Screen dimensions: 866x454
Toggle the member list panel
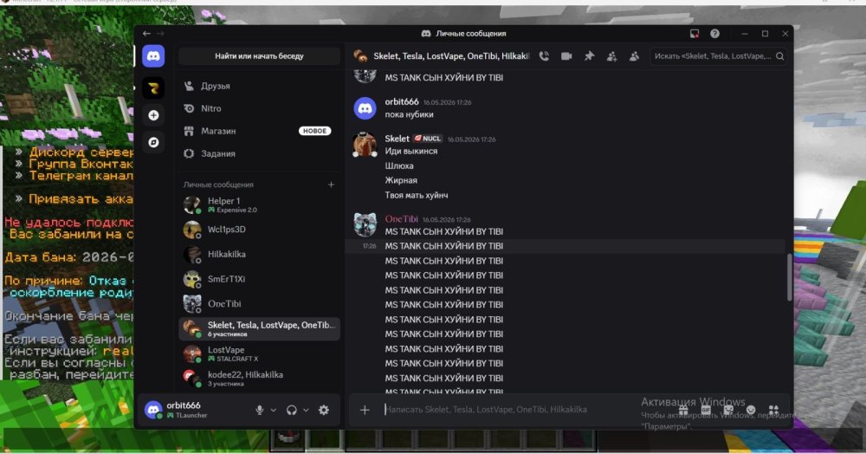pos(634,55)
